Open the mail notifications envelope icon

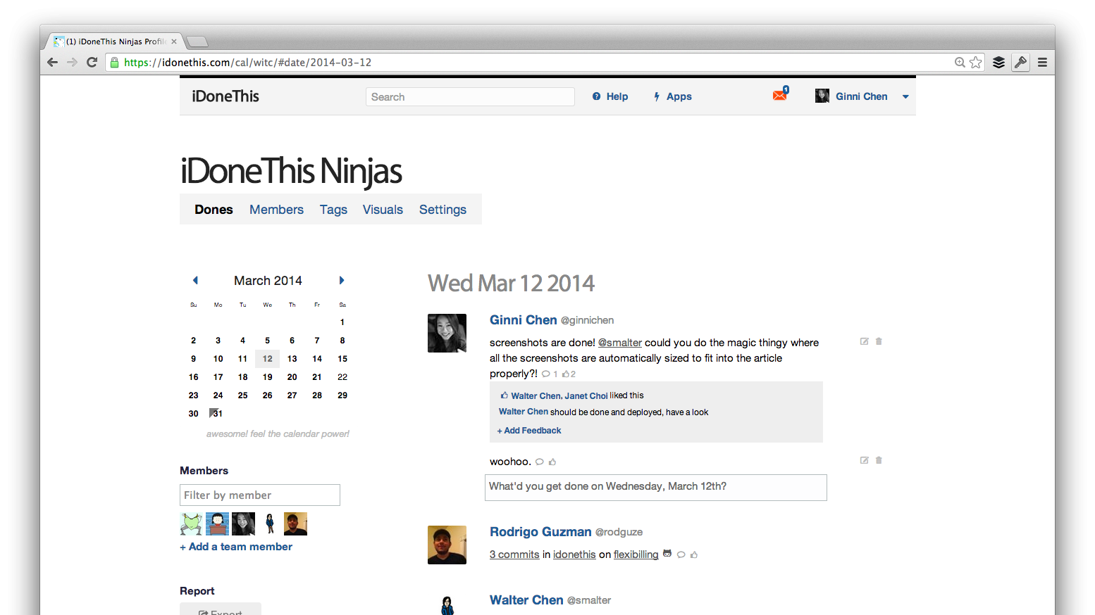(x=779, y=96)
